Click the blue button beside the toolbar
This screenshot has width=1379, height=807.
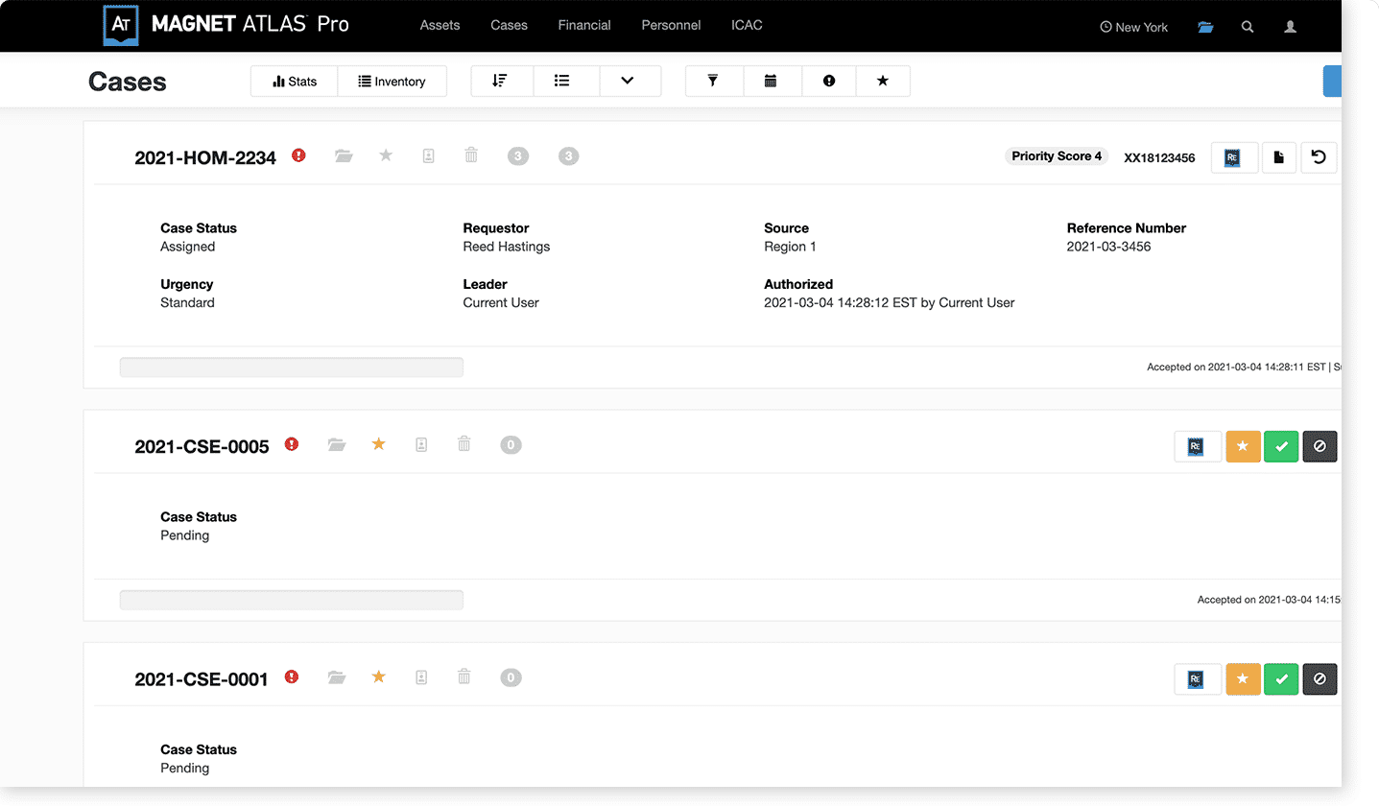tap(1332, 81)
